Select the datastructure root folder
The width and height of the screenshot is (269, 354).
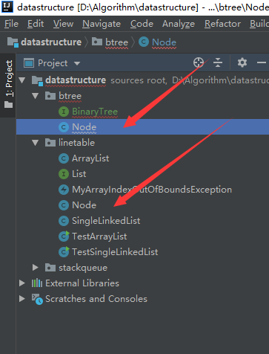point(76,80)
